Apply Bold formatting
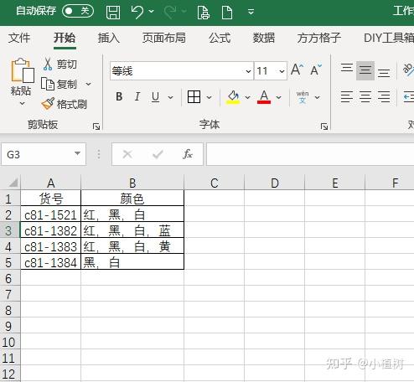Image resolution: width=414 pixels, height=382 pixels. pos(119,97)
